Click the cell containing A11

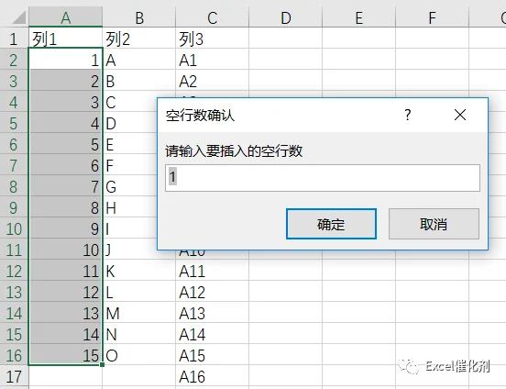[x=213, y=271]
